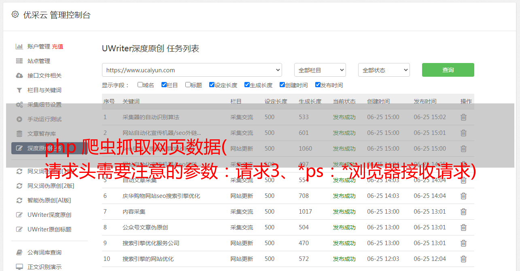Image resolution: width=520 pixels, height=271 pixels.
Task: Open UWriter原创标题 menu item
Action: point(49,229)
